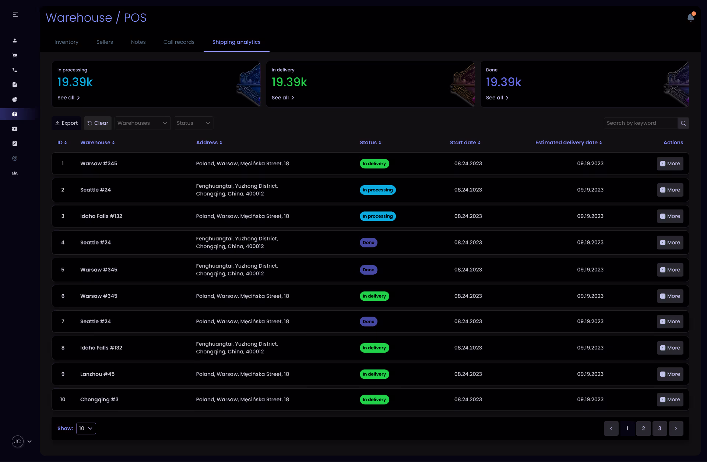The width and height of the screenshot is (707, 462).
Task: Sort table by Start date column
Action: click(x=465, y=142)
